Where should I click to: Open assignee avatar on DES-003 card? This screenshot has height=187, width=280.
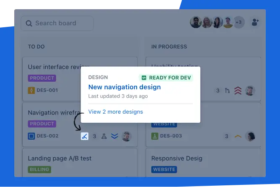click(x=250, y=136)
